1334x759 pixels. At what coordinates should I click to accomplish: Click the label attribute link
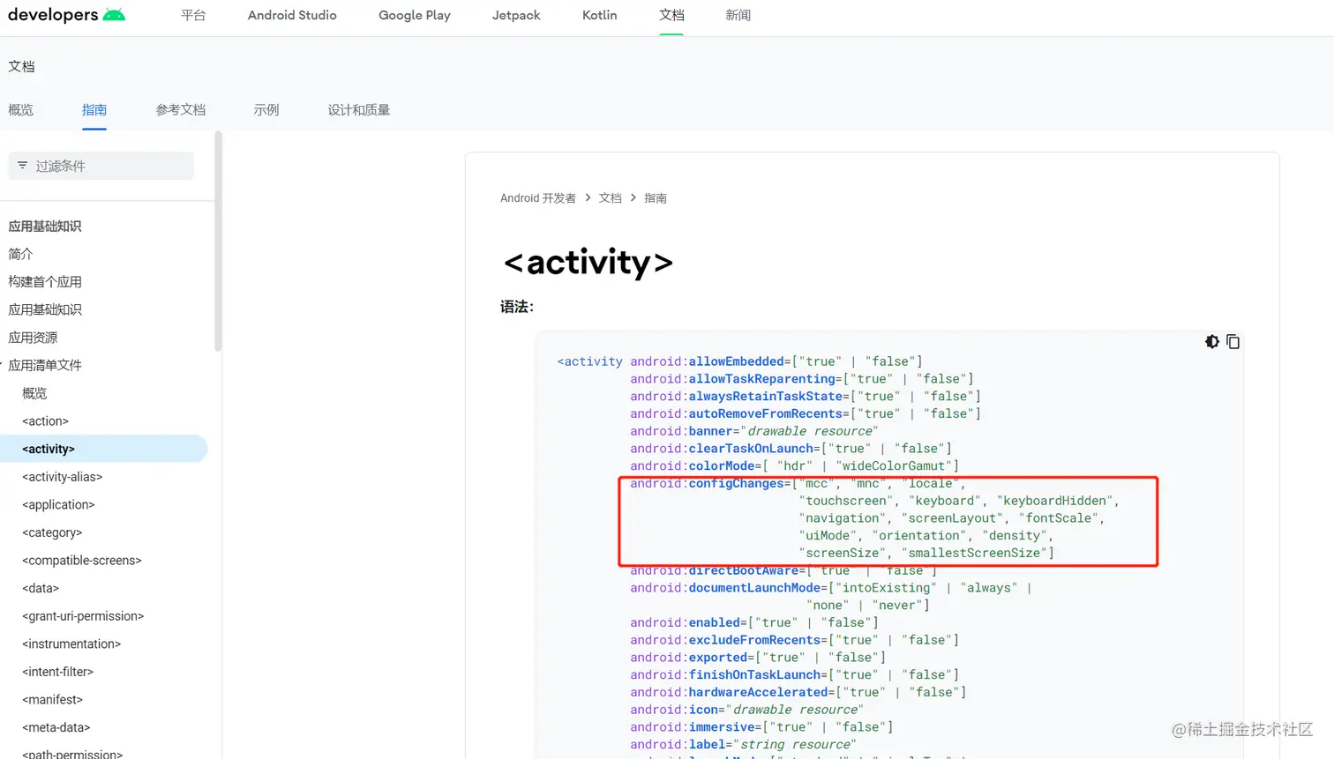coord(707,745)
